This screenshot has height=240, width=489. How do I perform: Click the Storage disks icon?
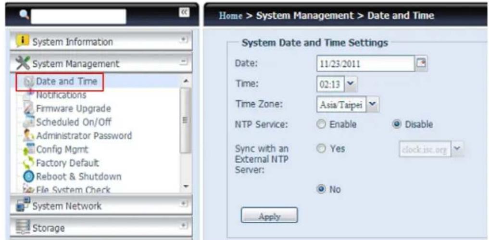(23, 228)
